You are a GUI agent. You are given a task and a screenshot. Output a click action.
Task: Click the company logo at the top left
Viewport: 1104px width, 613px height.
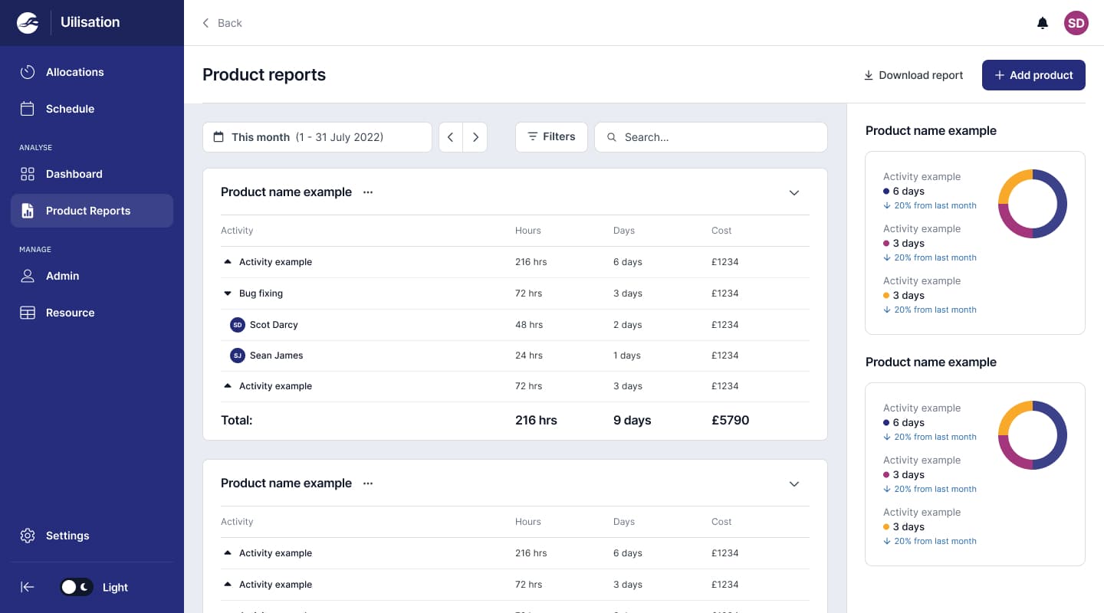[28, 22]
